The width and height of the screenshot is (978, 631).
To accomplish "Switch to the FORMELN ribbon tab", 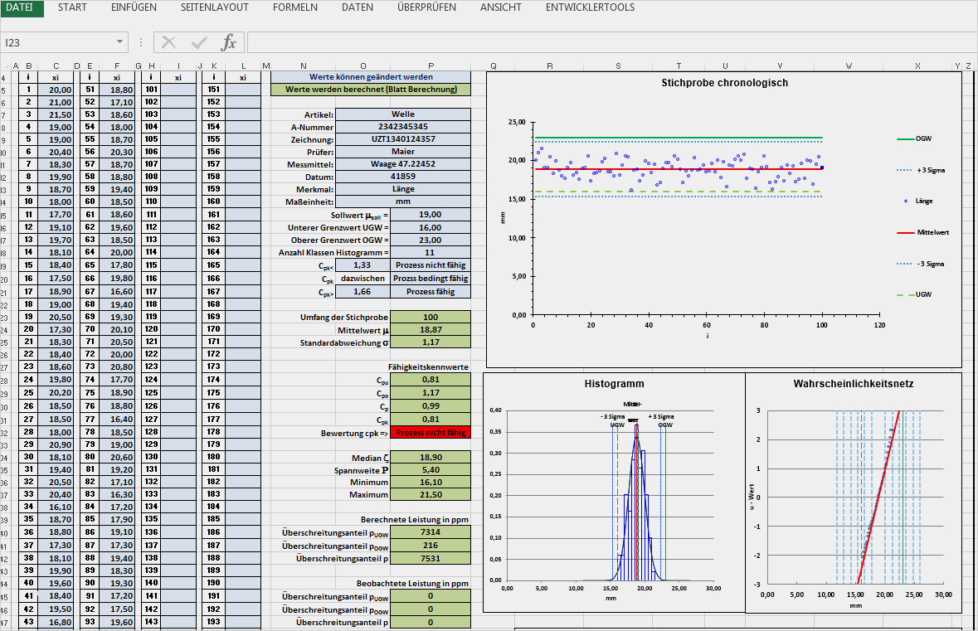I will (294, 7).
